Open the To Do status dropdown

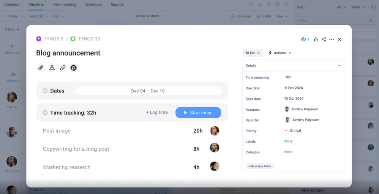click(253, 53)
